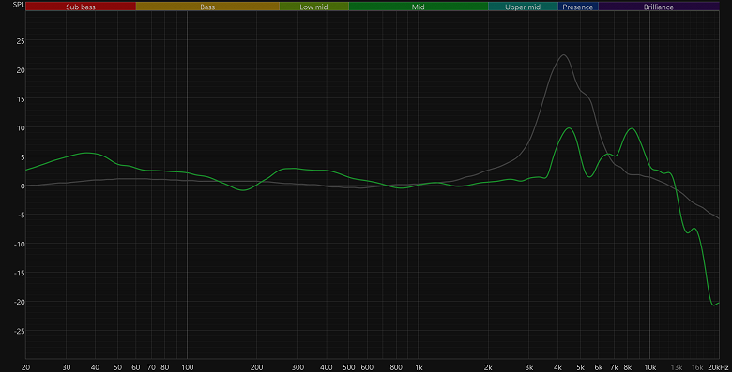Screen dimensions: 732x372
Task: Select the Sub bass frequency band
Action: click(x=81, y=7)
